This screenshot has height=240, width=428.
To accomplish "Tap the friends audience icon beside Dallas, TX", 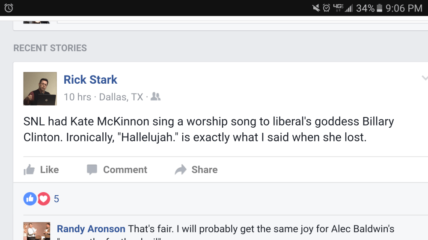I will click(x=156, y=97).
